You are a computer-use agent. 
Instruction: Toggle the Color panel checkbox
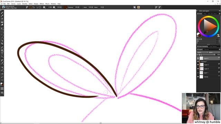198,14
